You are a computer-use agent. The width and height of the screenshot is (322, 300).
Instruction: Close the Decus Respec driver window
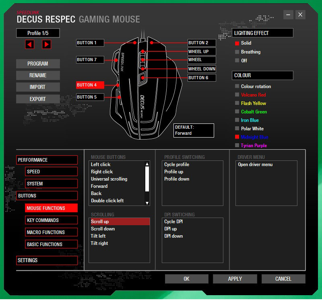pos(300,15)
